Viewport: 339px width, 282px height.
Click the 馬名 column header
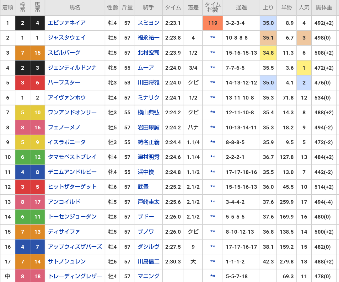[x=75, y=8]
